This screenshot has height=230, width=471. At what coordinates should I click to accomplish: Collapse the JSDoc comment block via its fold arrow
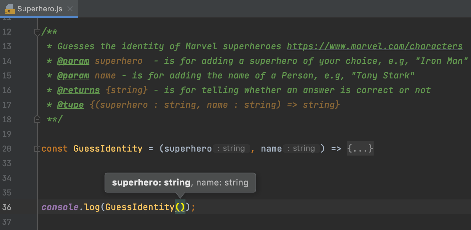pos(37,32)
